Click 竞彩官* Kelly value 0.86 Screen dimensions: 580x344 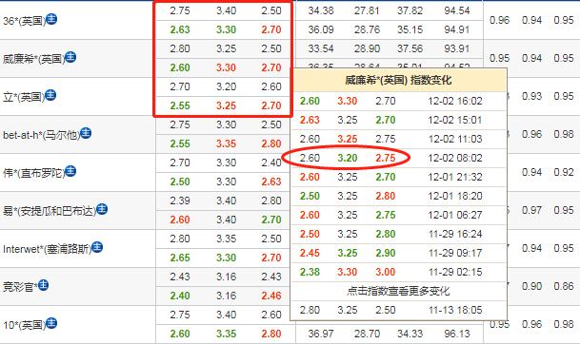[x=564, y=286]
